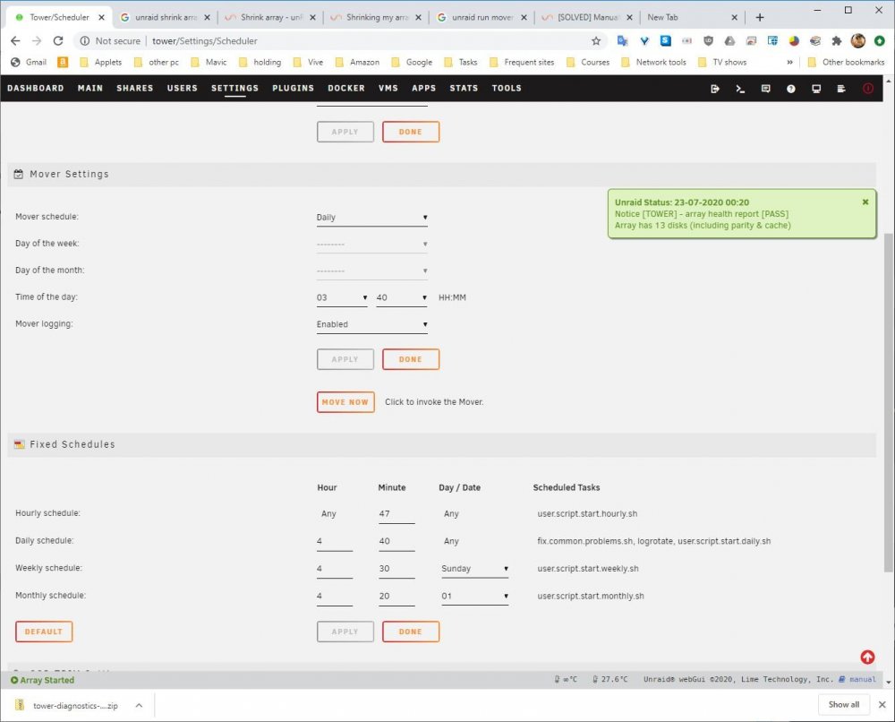The width and height of the screenshot is (895, 722).
Task: Open the Plugins menu tab
Action: coord(293,88)
